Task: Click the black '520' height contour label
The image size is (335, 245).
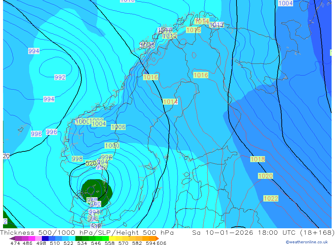Action: click(91, 163)
